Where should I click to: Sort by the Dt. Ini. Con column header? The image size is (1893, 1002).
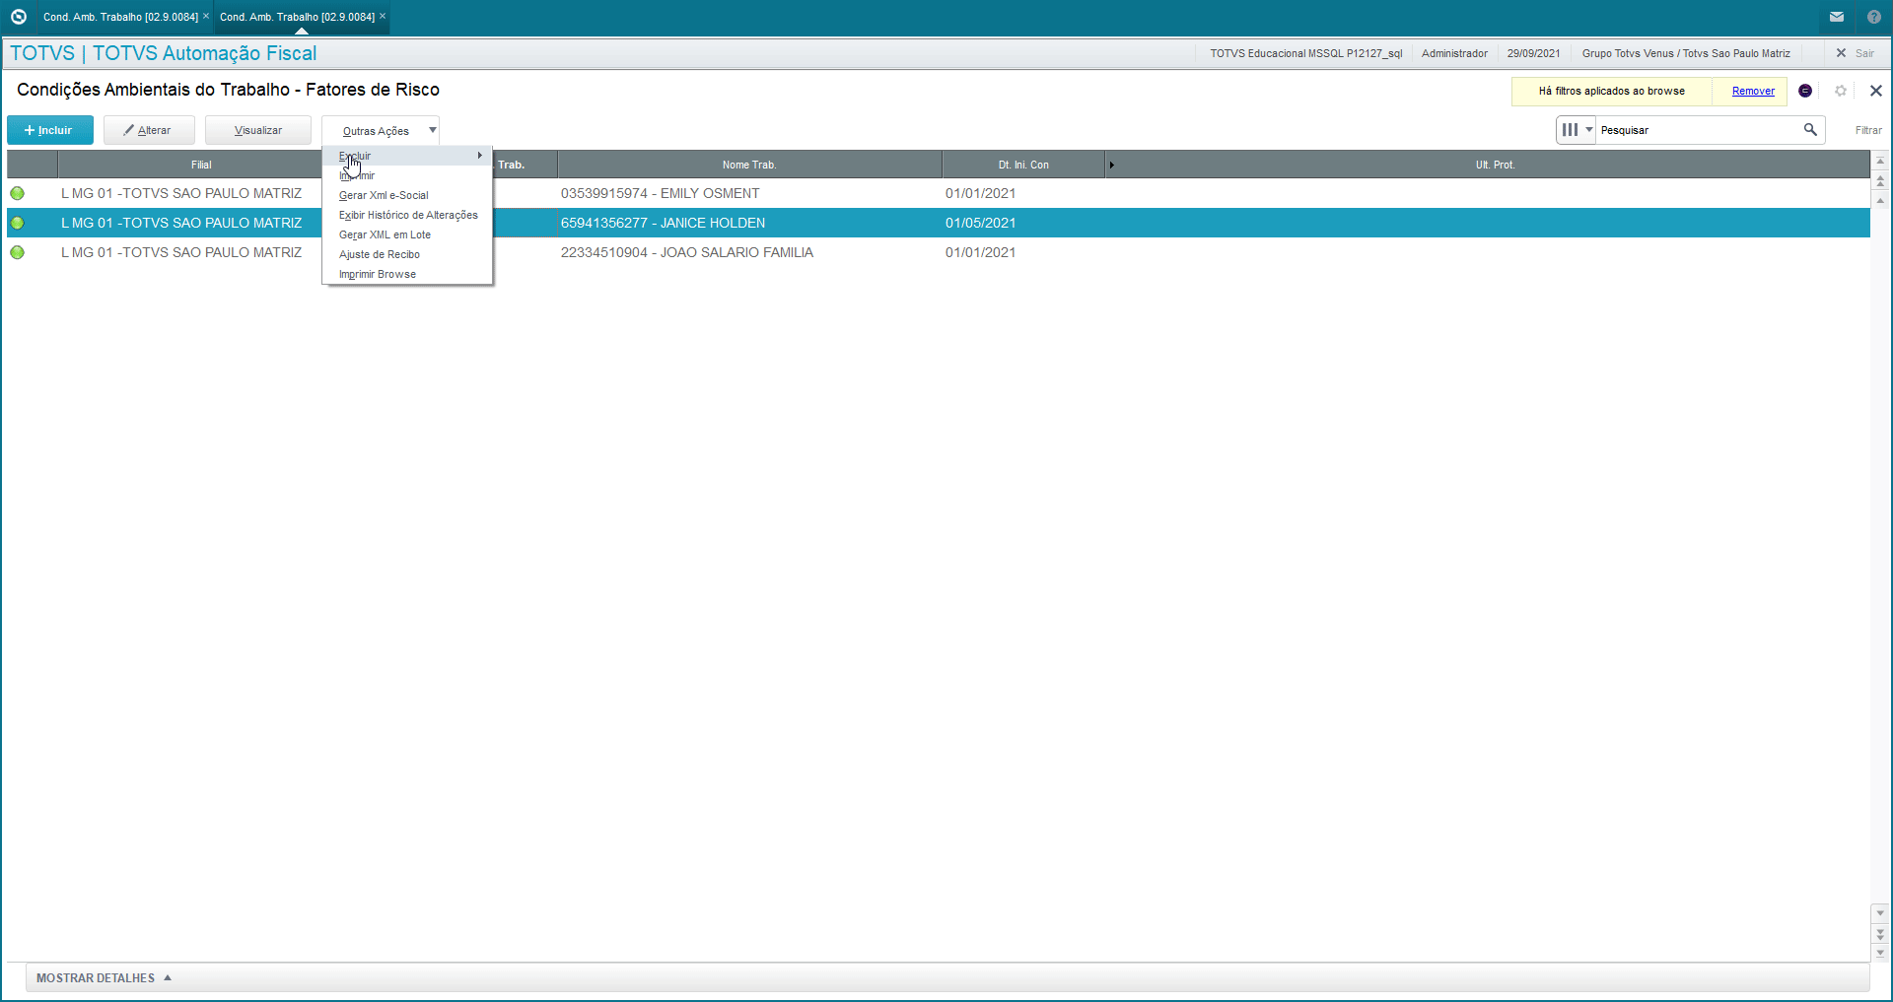(1023, 165)
